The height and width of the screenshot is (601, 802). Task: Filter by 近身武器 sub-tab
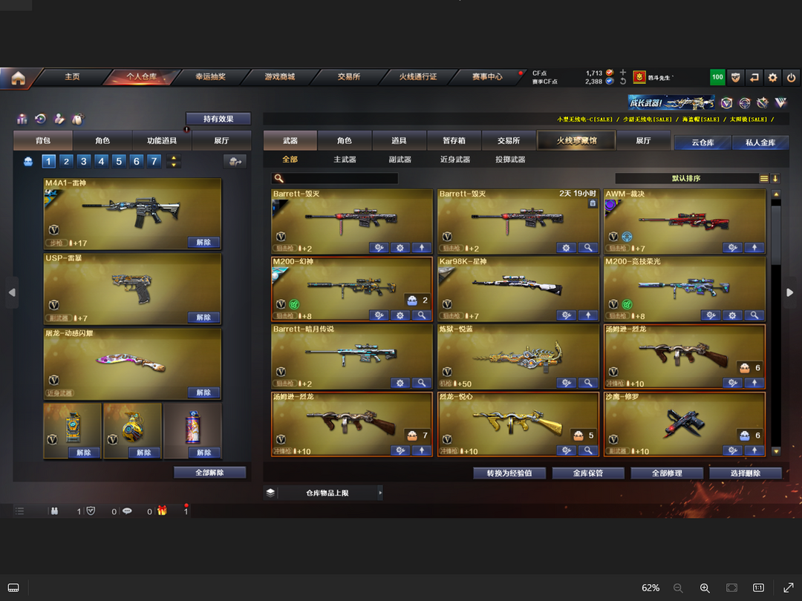pyautogui.click(x=454, y=160)
